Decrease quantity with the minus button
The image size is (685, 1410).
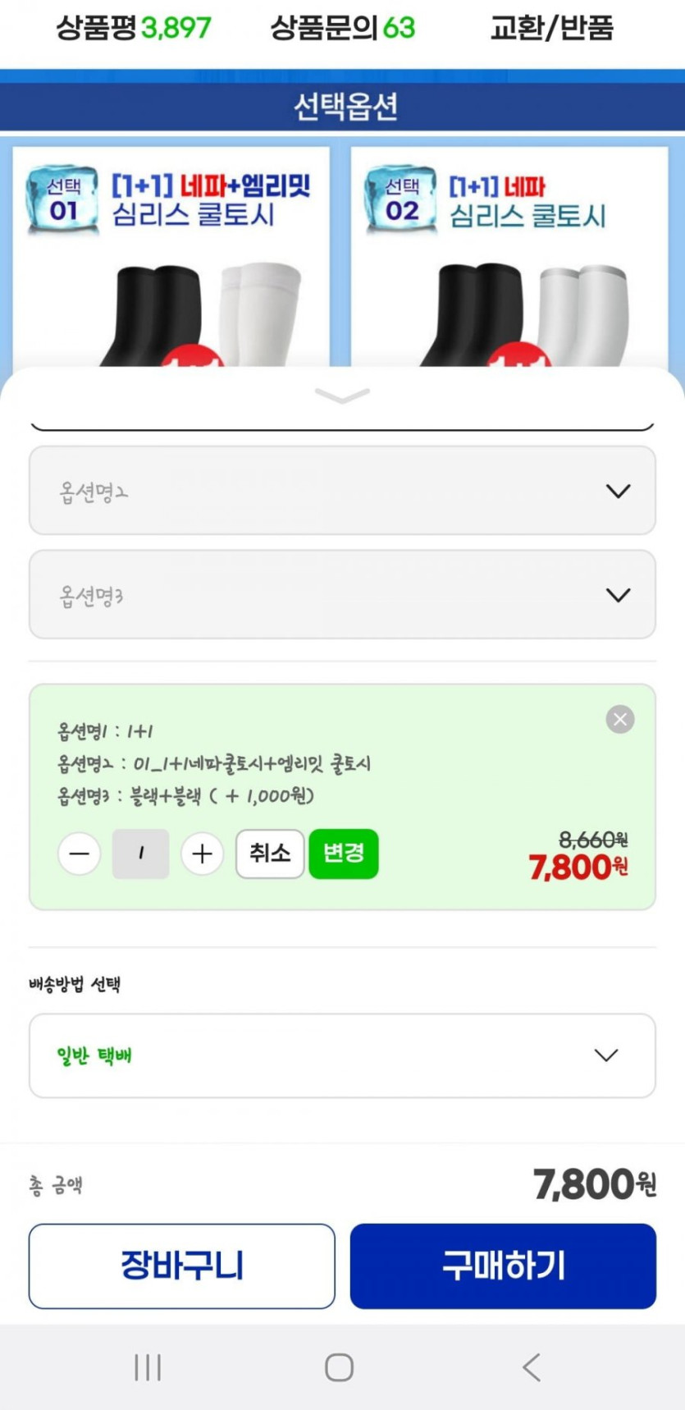point(80,854)
